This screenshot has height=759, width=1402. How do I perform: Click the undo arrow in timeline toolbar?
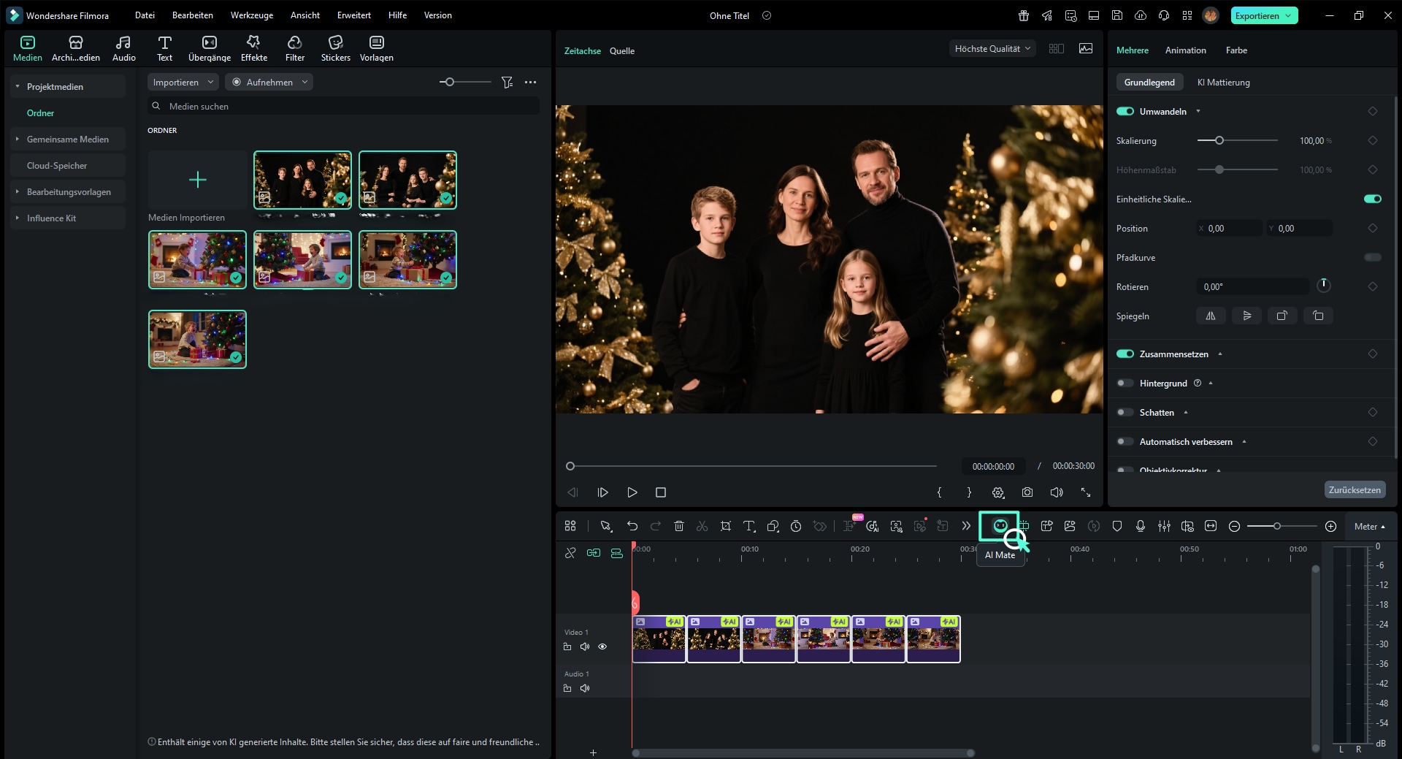tap(632, 526)
